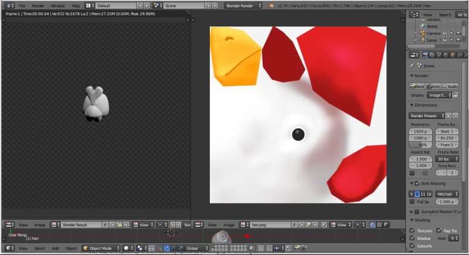The height and width of the screenshot is (255, 469).
Task: Open the Info editor type selector icon
Action: point(9,6)
